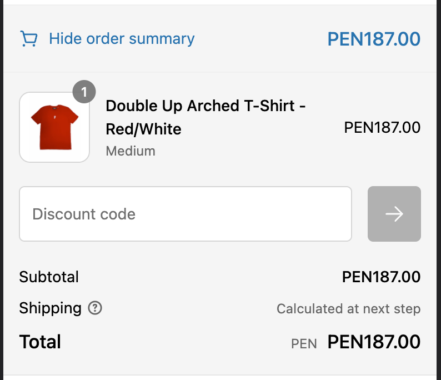Image resolution: width=441 pixels, height=380 pixels.
Task: Click the small grey PEN currency code
Action: coord(304,344)
